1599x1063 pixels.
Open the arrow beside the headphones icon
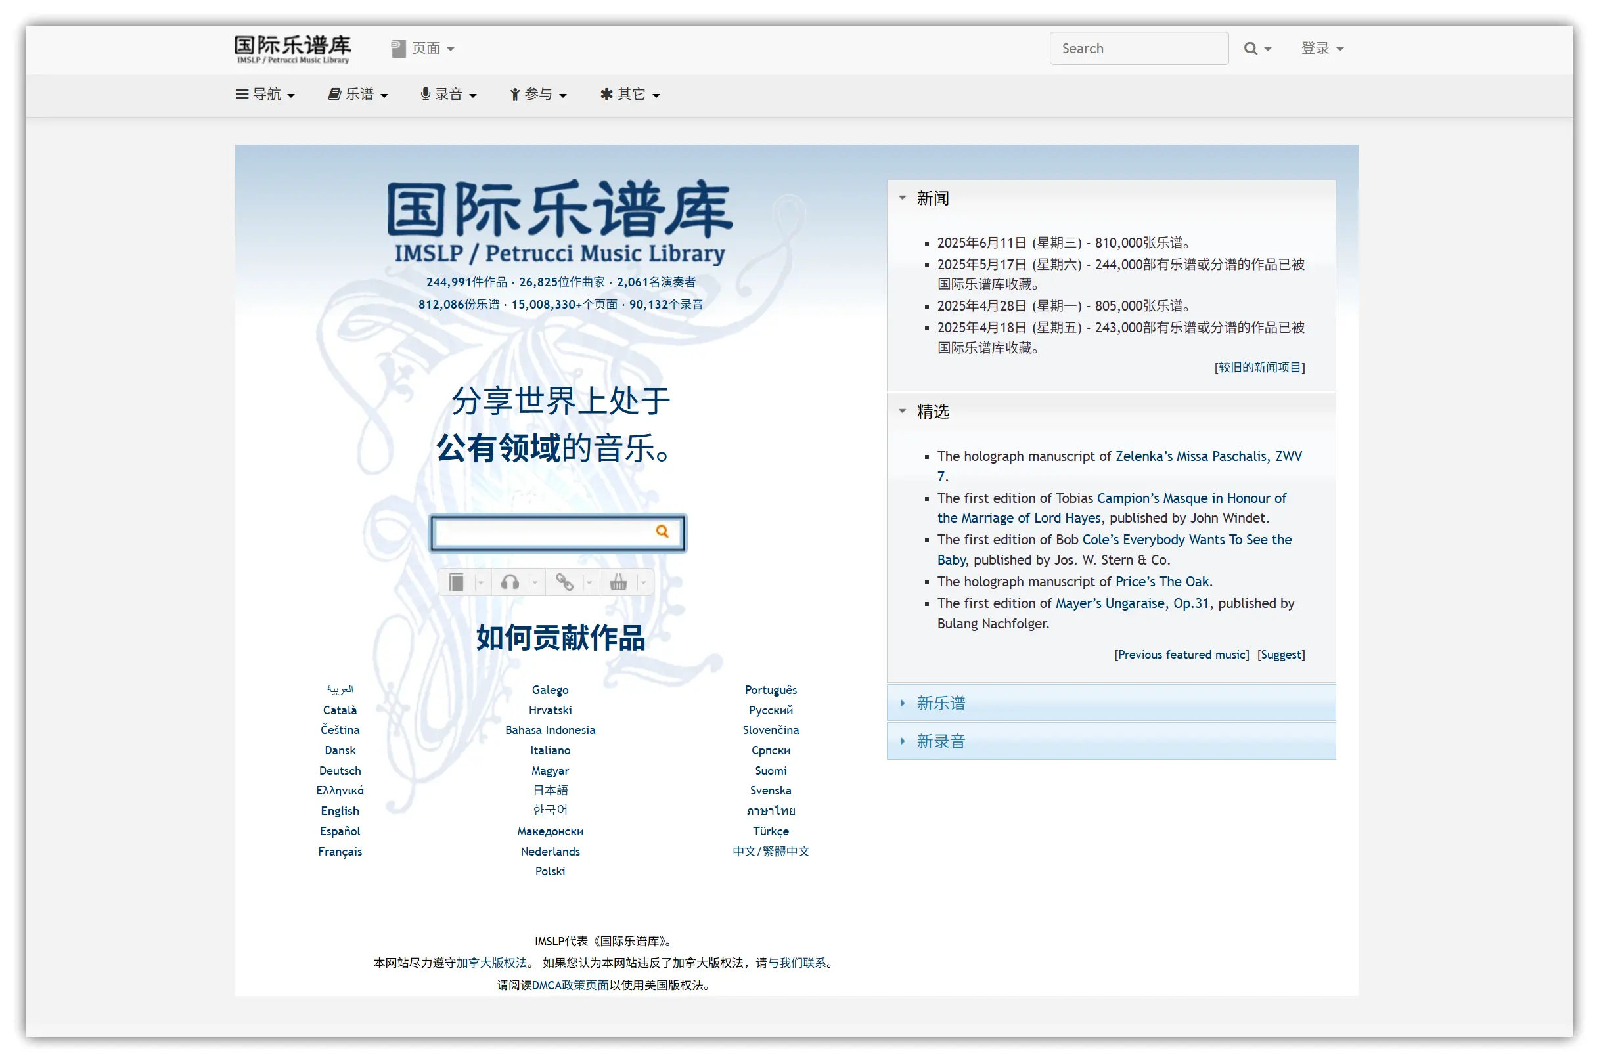(x=534, y=582)
